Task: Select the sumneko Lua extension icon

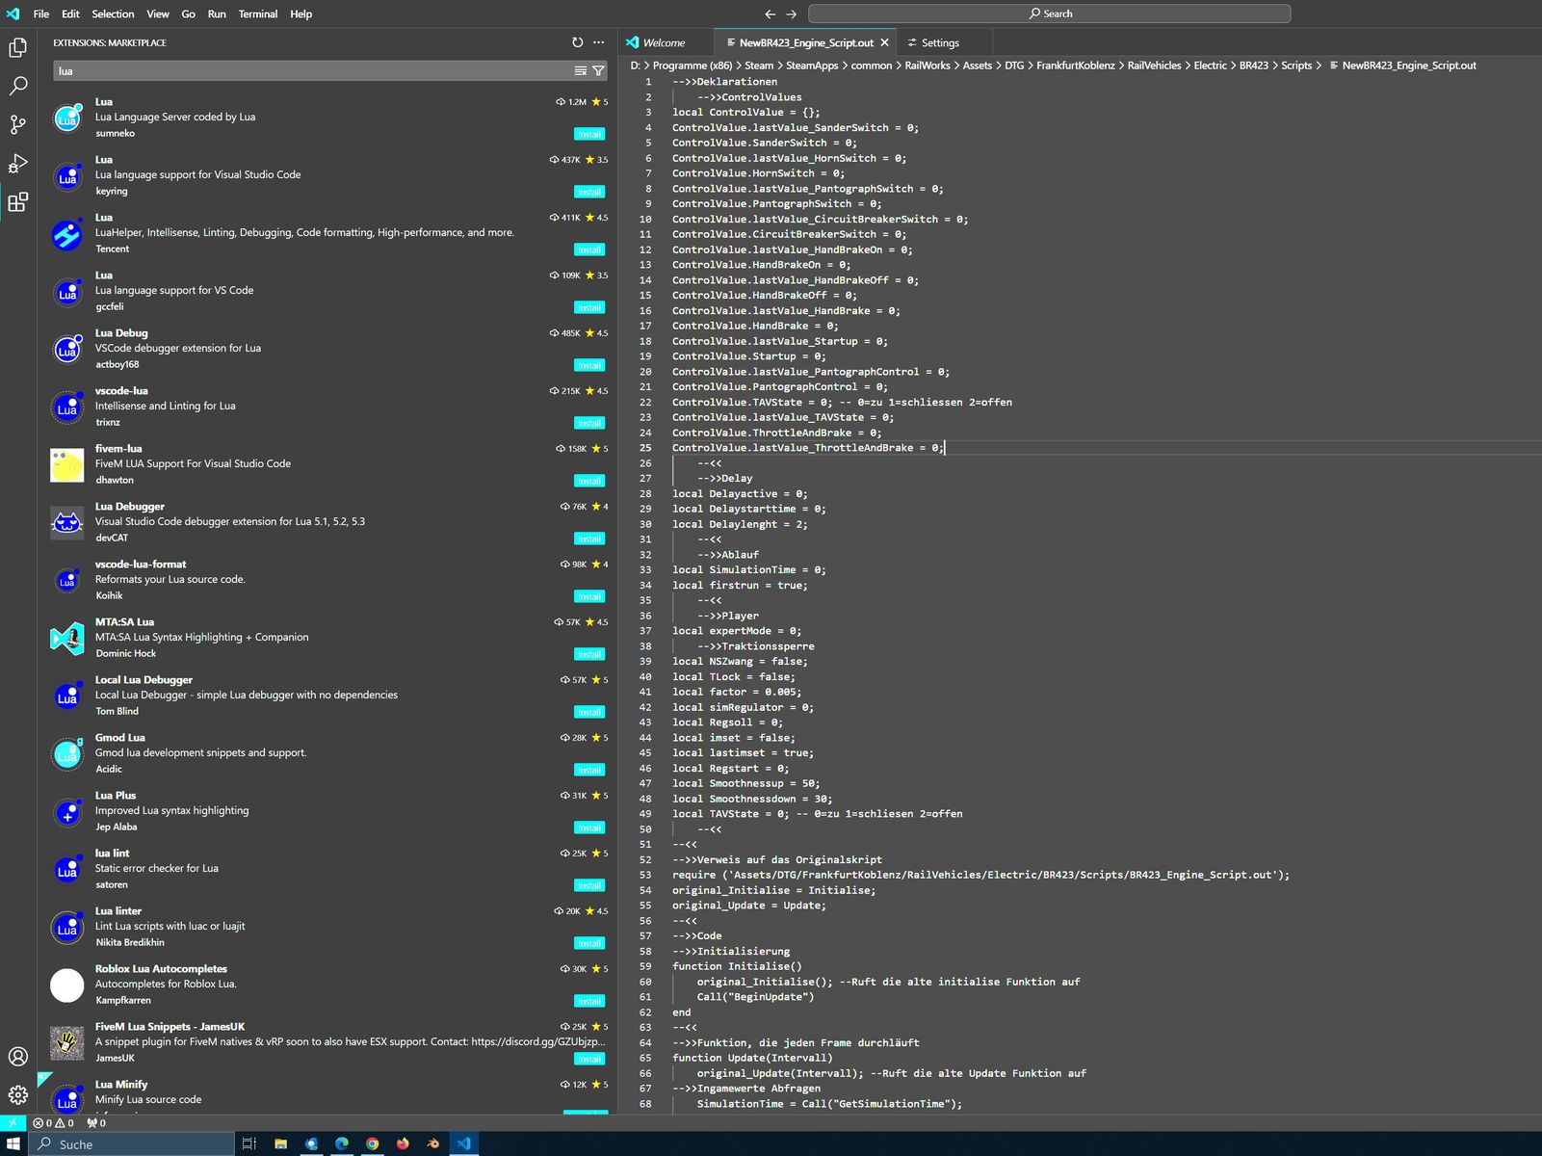Action: 67,118
